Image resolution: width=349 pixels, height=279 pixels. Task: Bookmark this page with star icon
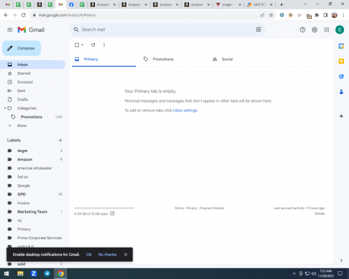point(271,15)
